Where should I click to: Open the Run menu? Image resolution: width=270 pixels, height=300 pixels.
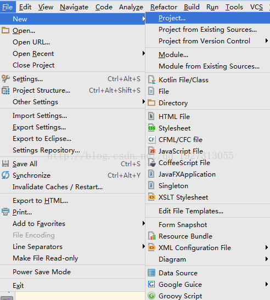click(x=212, y=7)
